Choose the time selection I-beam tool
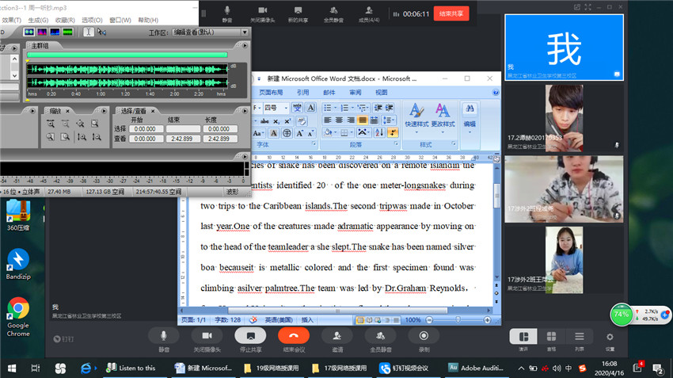This screenshot has width=673, height=378. 88,32
